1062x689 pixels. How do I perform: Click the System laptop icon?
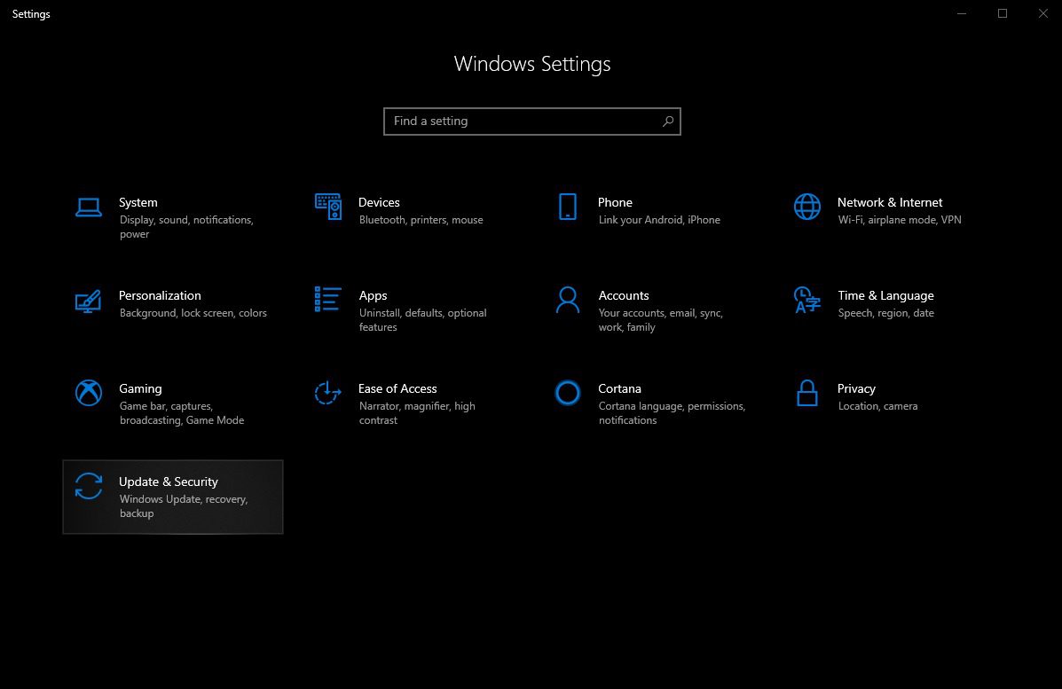89,207
